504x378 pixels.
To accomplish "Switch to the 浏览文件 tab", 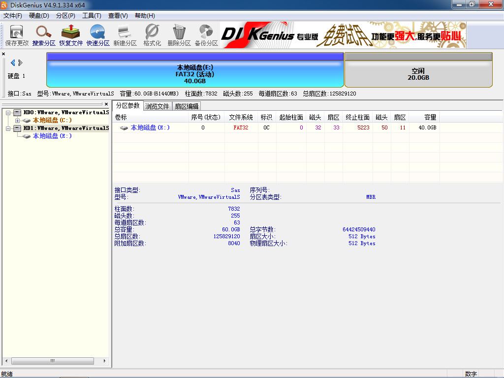I will click(157, 106).
